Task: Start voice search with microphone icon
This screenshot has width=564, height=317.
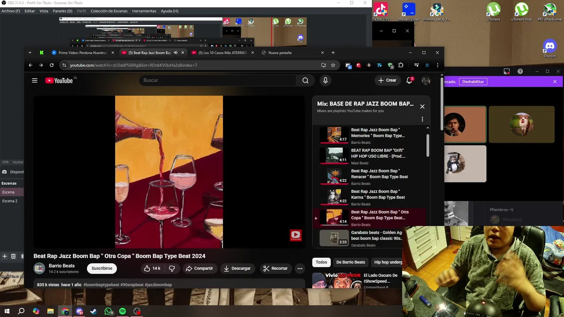Action: pos(325,80)
